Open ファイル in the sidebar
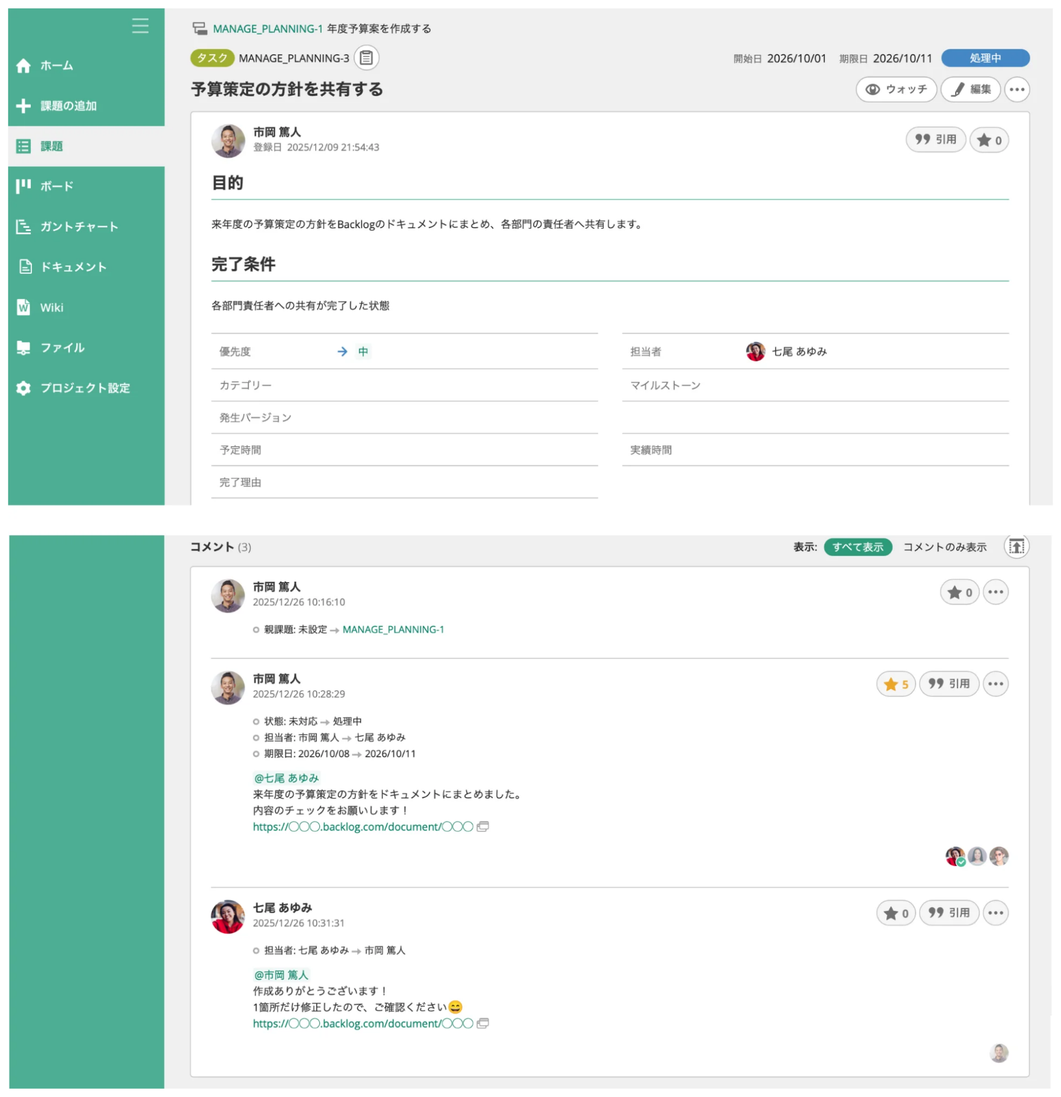1061x1097 pixels. [x=86, y=347]
